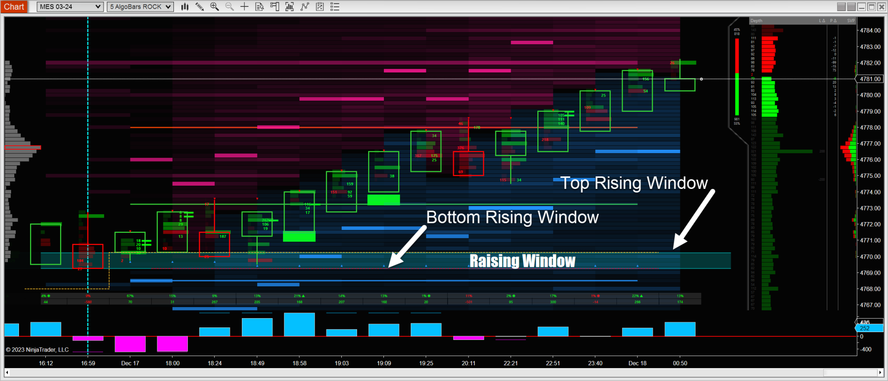888x381 pixels.
Task: Click the P Δ column header
Action: 833,21
